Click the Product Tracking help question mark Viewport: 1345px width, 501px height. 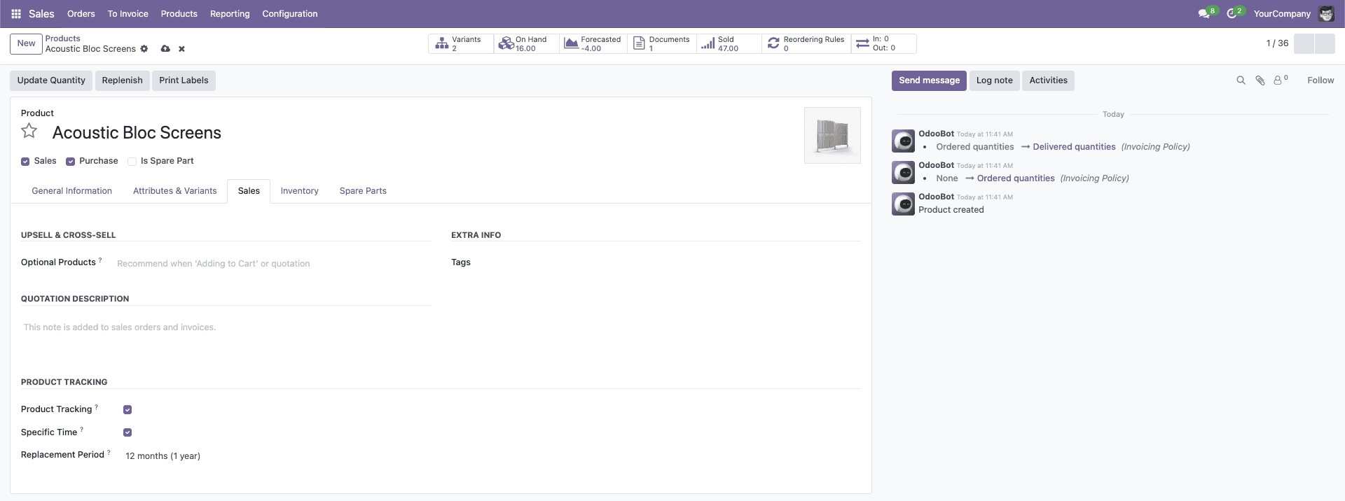coord(97,407)
